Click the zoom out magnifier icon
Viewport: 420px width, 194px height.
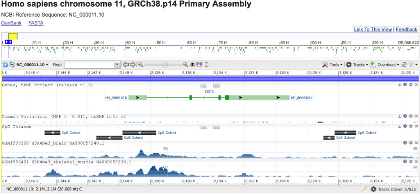(x=140, y=65)
